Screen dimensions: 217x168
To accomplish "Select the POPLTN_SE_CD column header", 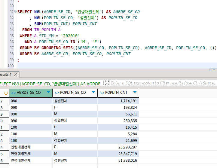I will [x=73, y=93].
